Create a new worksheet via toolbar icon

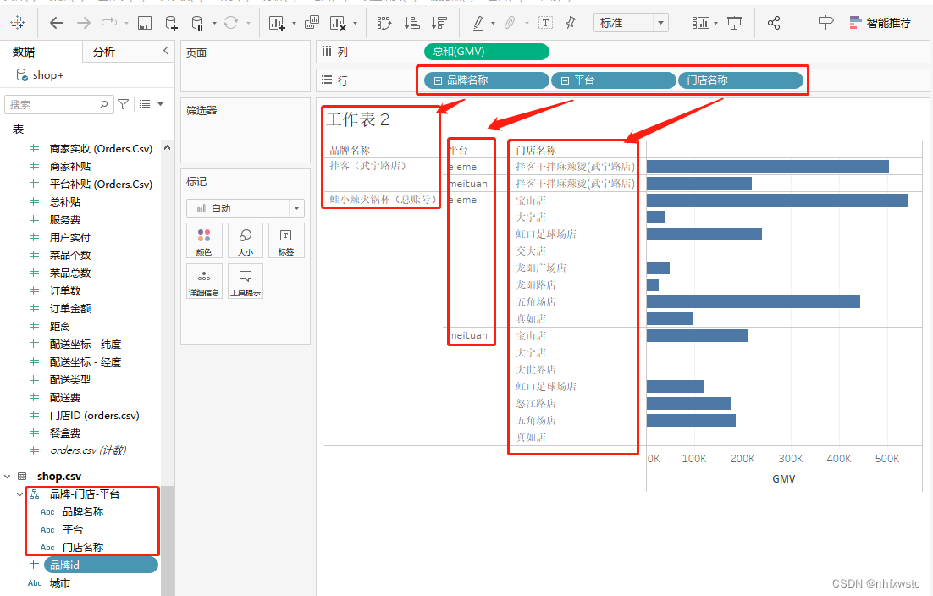point(279,23)
